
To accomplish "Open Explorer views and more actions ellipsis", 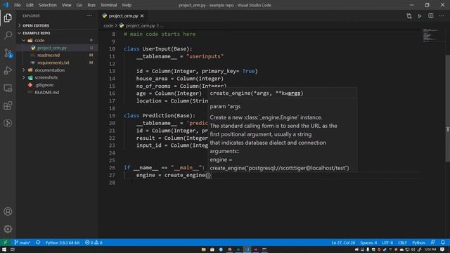I will 89,15.
